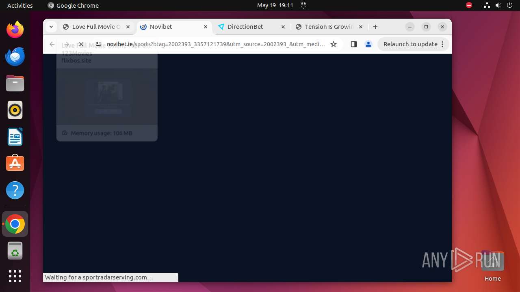This screenshot has width=520, height=292.
Task: Click the 'Waiting for a.sportradarserving.com' status text
Action: 99,277
